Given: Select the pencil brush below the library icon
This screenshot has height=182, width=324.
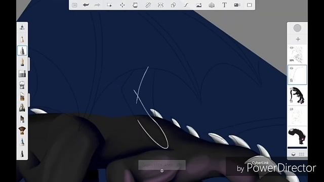Looking at the screenshot, I should (22, 39).
